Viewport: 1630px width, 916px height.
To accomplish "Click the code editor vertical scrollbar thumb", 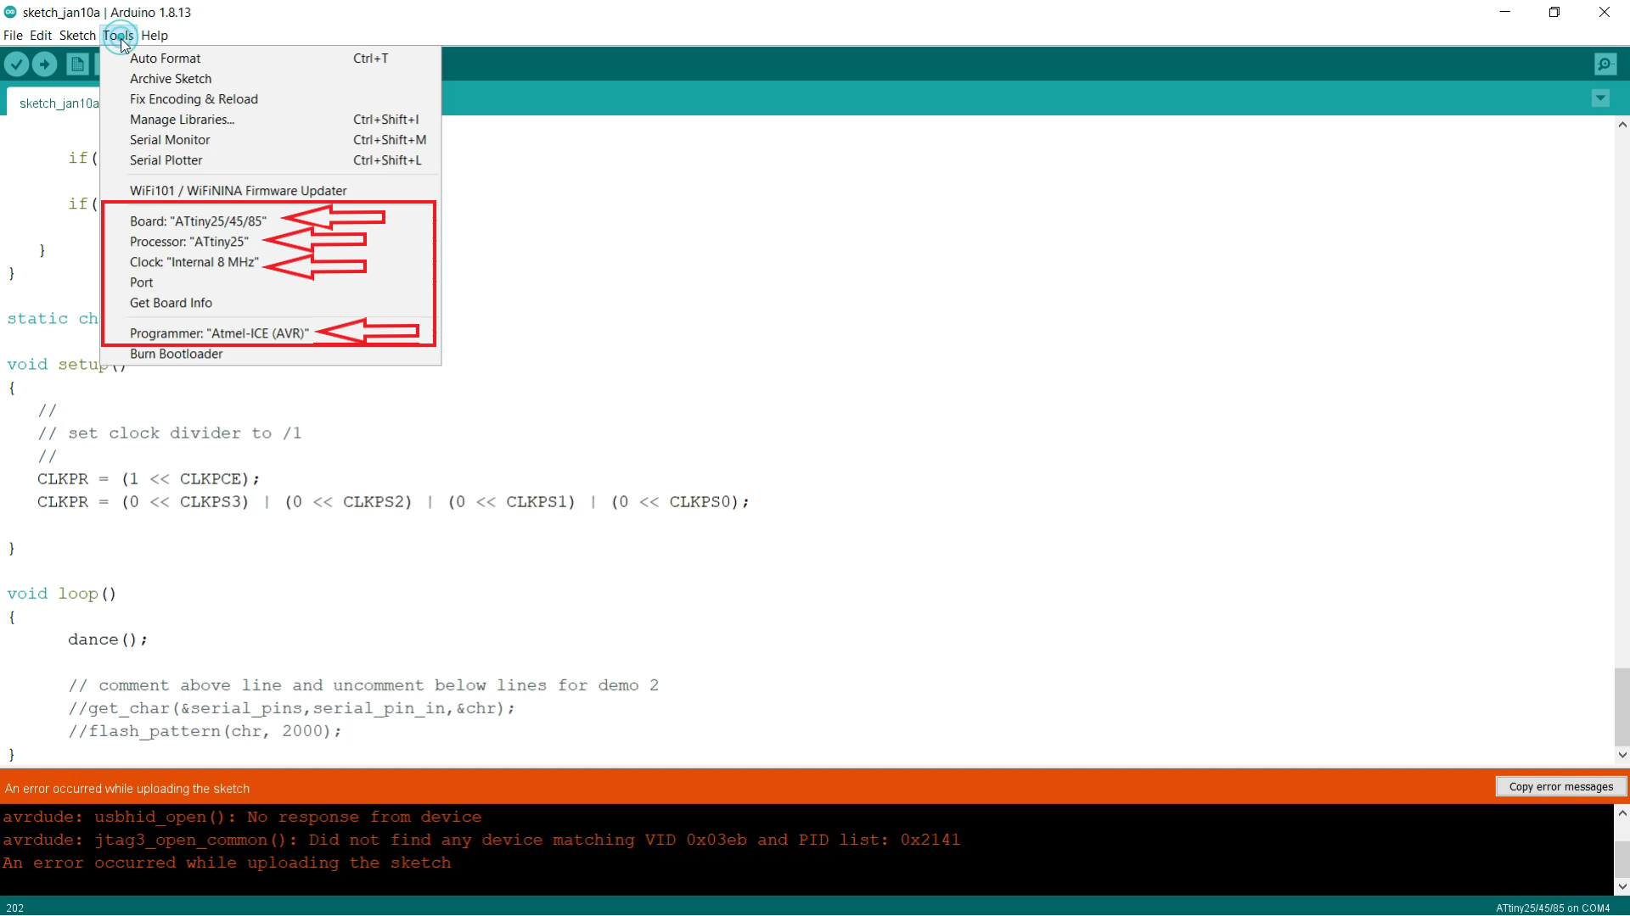I will (1622, 706).
